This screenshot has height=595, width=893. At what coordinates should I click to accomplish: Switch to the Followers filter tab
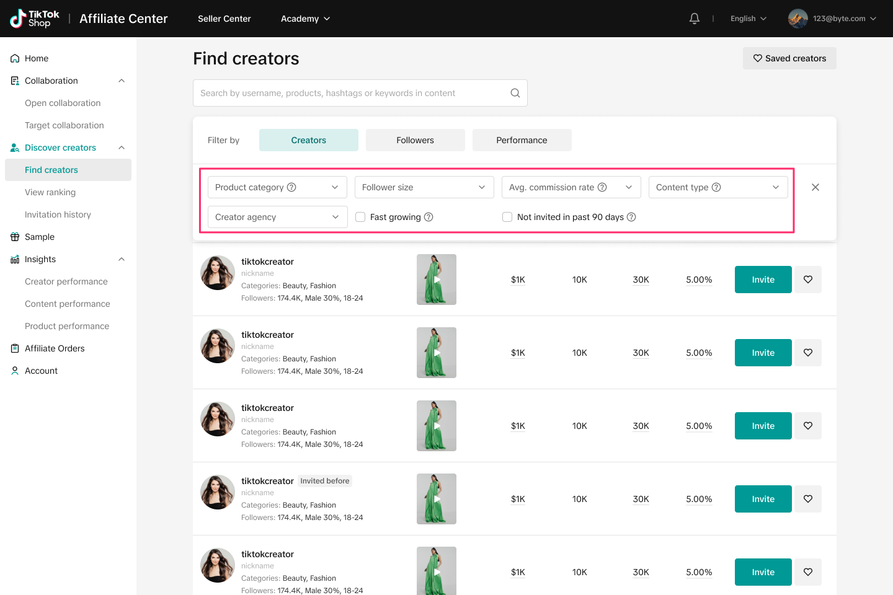pyautogui.click(x=415, y=140)
